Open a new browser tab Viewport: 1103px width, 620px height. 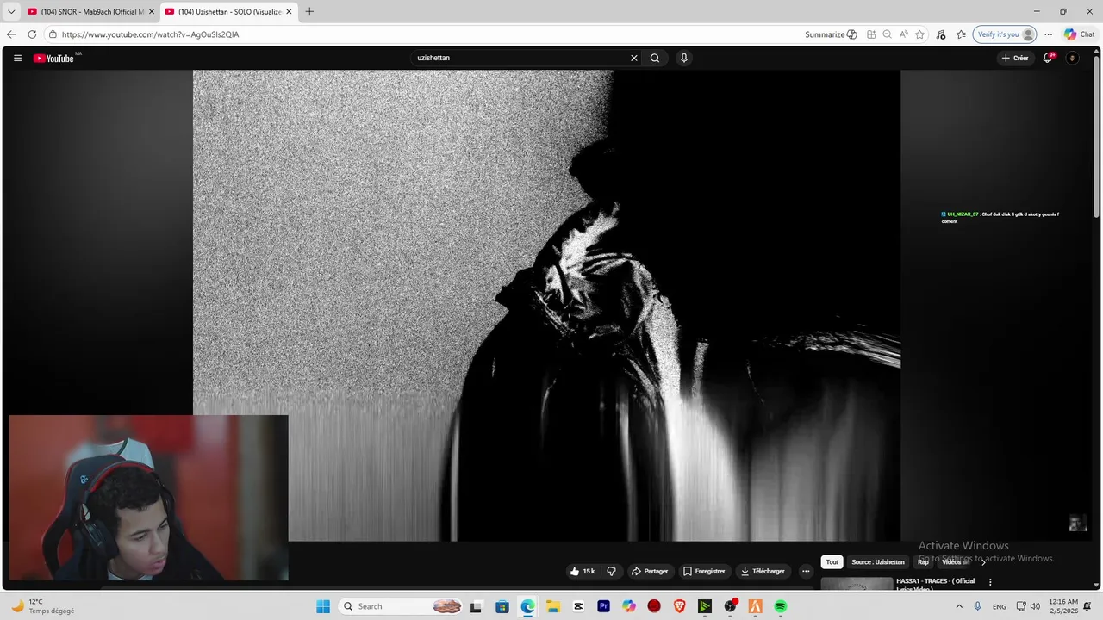pos(309,11)
